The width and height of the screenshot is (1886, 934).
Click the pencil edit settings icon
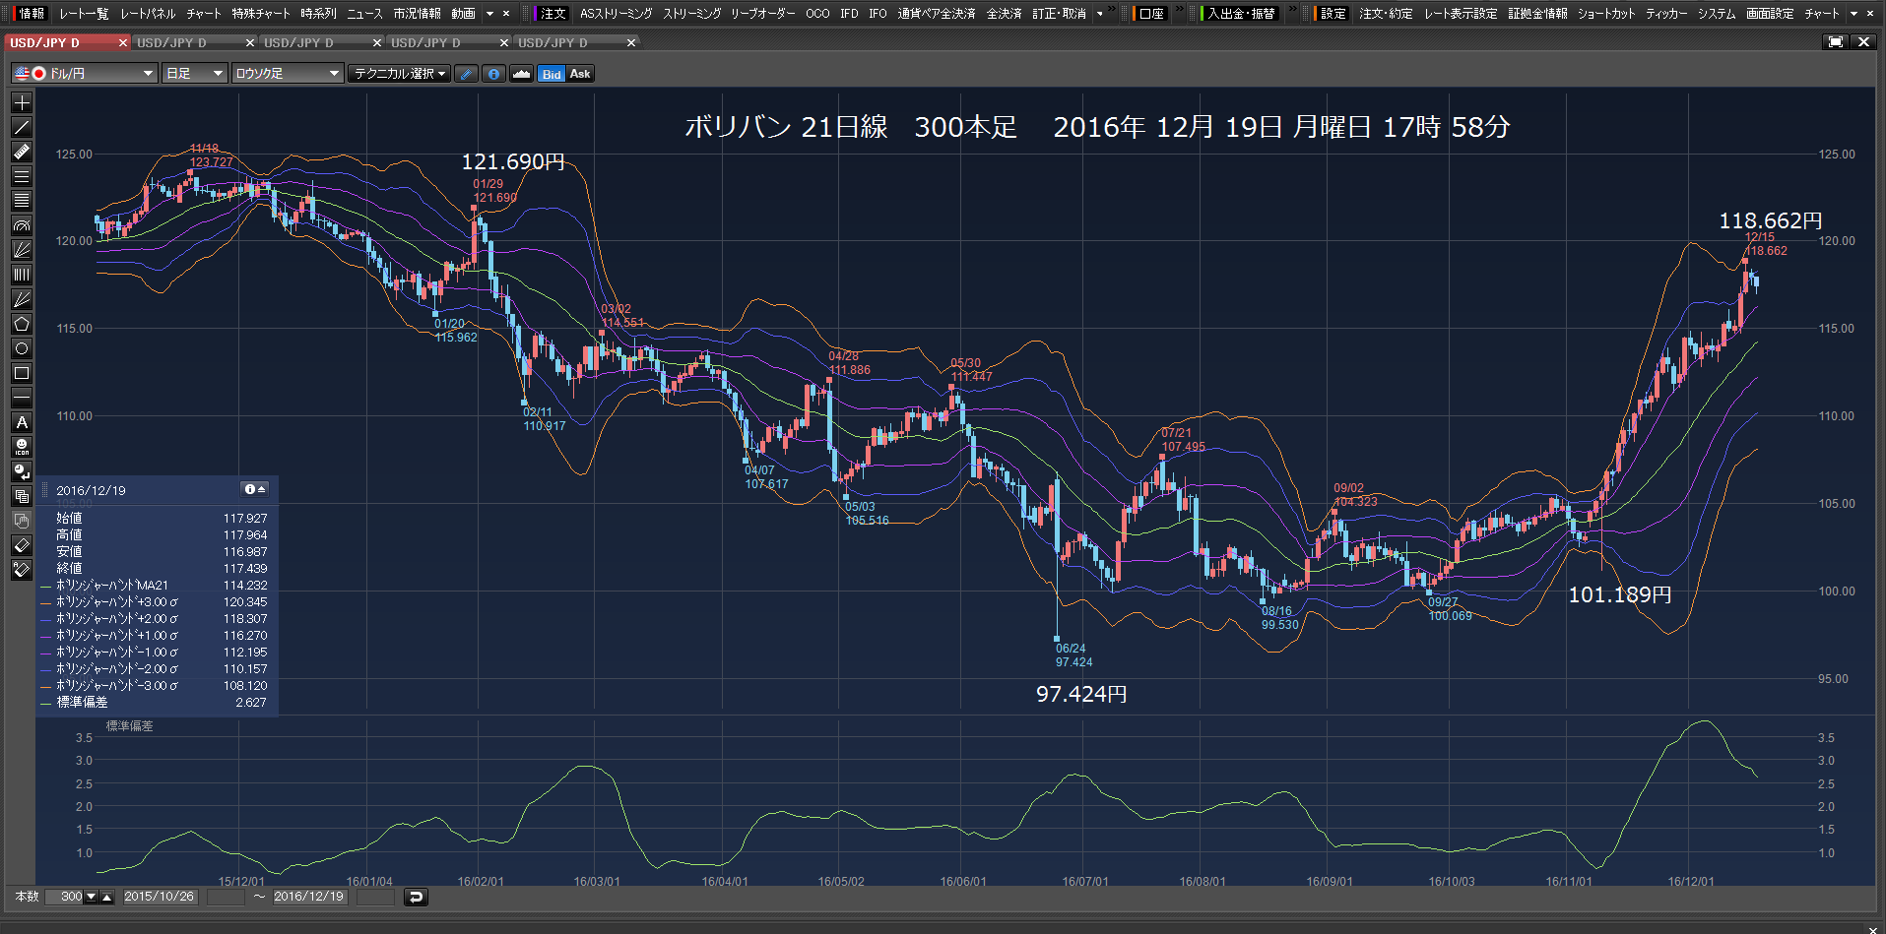tap(467, 74)
